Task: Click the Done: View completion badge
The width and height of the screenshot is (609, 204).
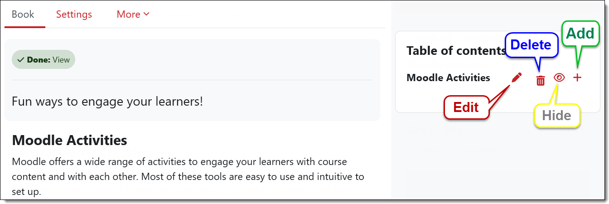Action: tap(43, 60)
